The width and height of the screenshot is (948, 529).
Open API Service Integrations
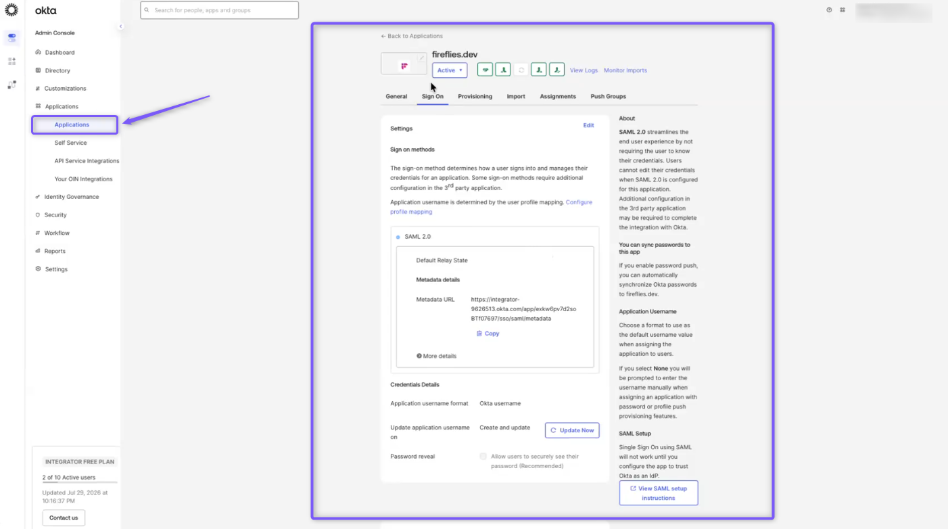coord(87,161)
